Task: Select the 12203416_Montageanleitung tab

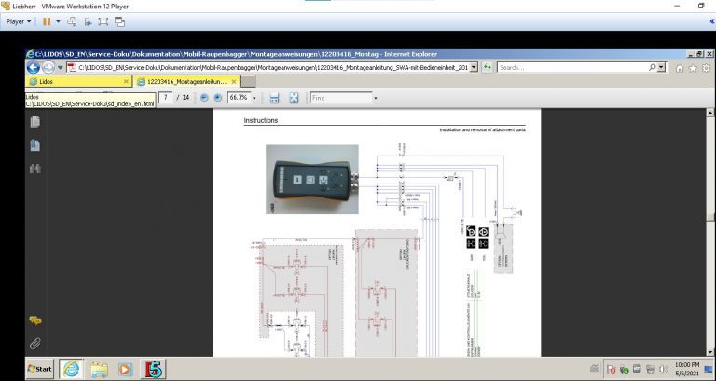Action: point(186,81)
